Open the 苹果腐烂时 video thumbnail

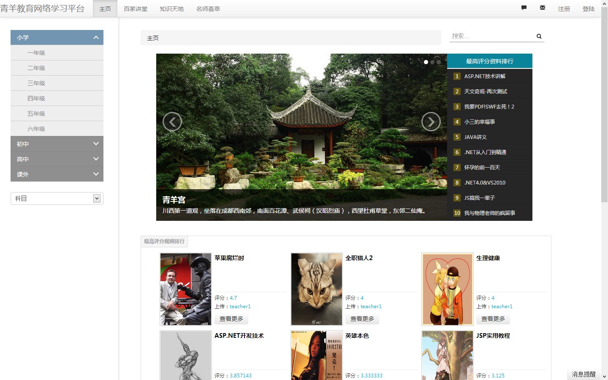pyautogui.click(x=186, y=289)
